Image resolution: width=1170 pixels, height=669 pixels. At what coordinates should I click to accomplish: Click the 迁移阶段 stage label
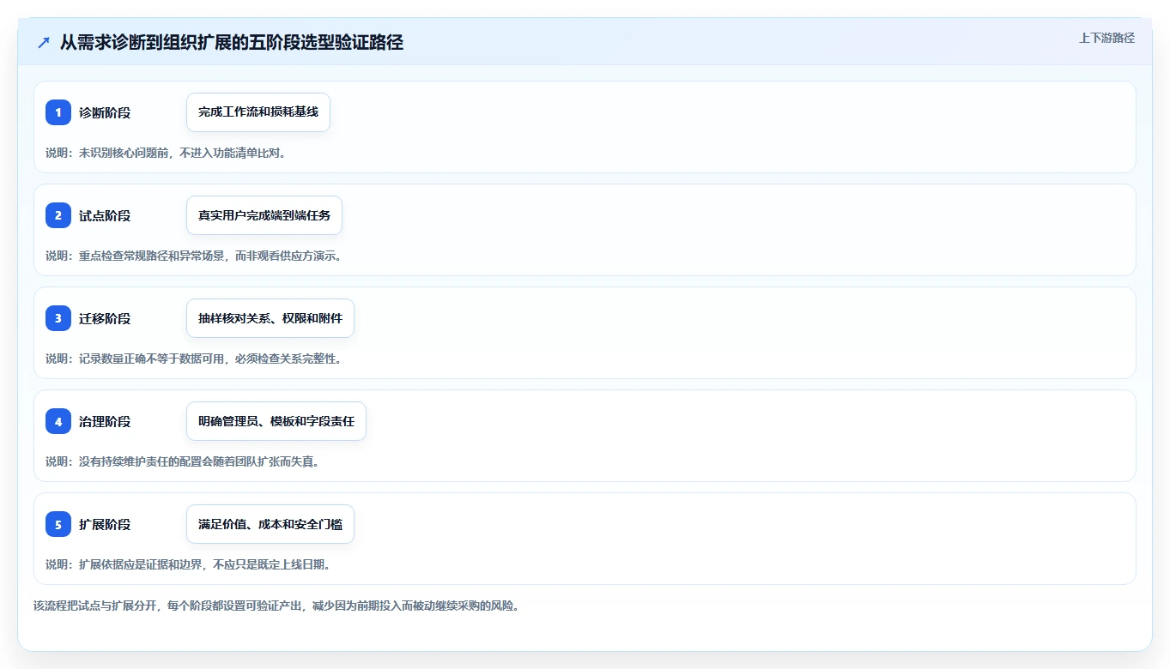[x=105, y=318]
